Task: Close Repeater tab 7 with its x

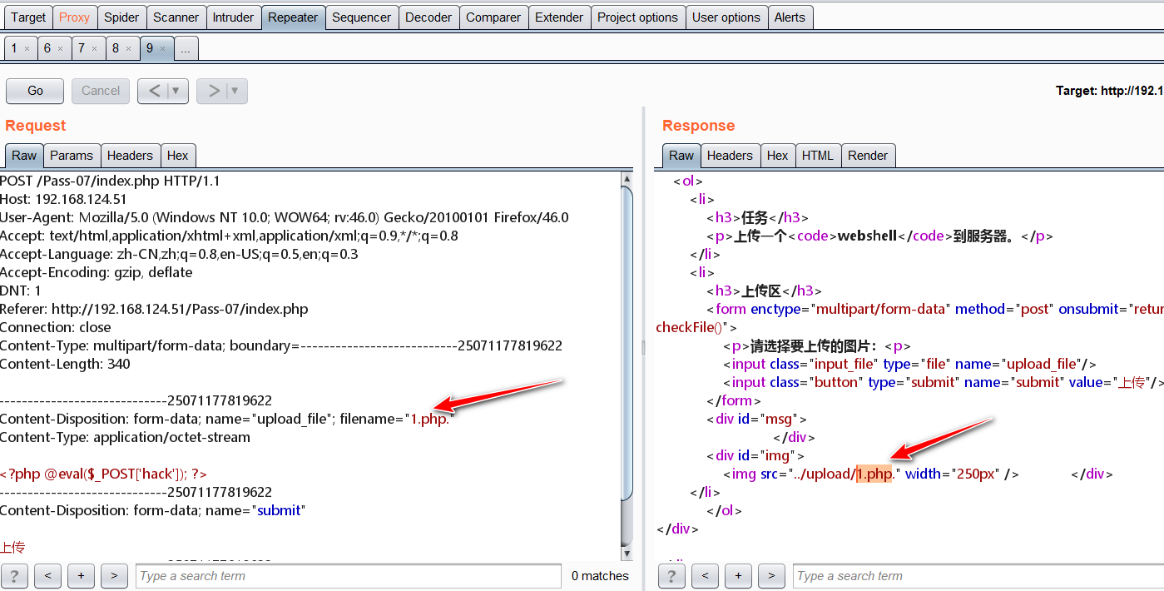Action: pyautogui.click(x=94, y=49)
